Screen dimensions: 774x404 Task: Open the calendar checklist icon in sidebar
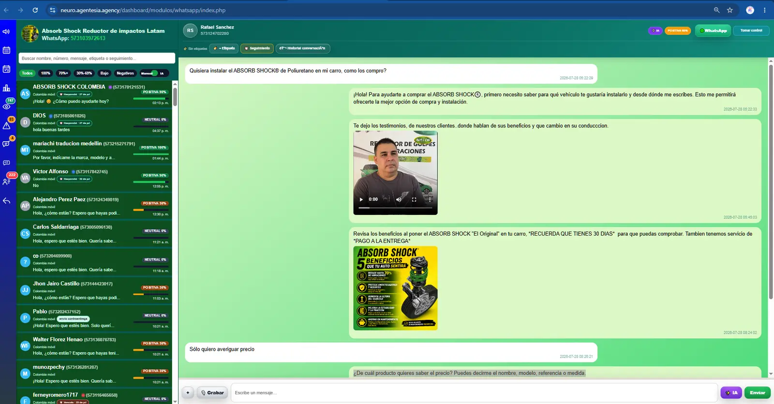pyautogui.click(x=6, y=69)
